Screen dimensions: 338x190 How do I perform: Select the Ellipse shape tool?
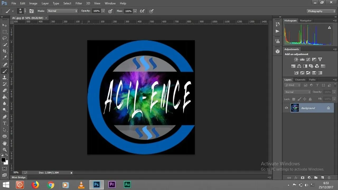point(4,136)
